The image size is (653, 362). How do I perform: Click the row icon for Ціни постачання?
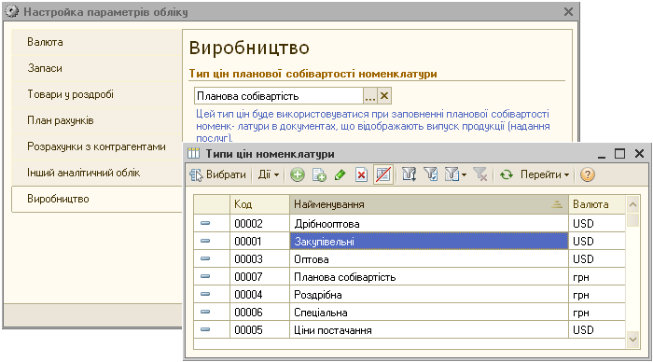click(x=205, y=329)
